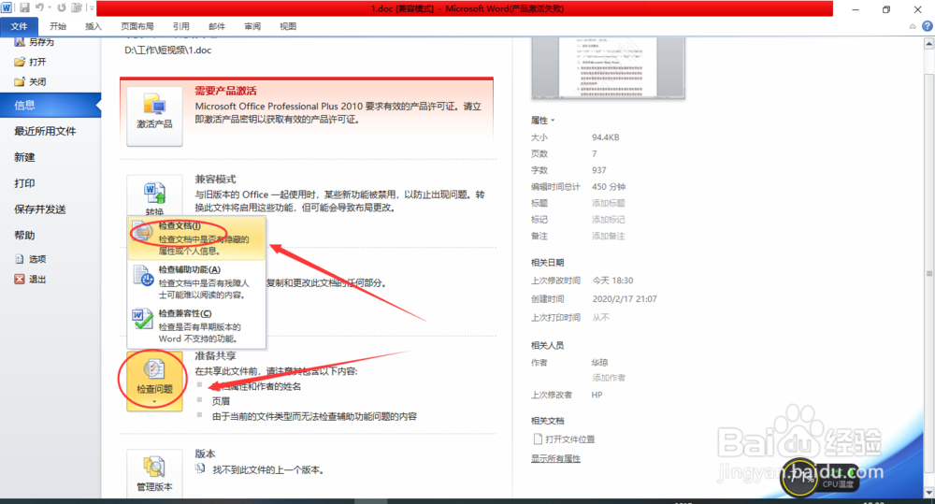Image resolution: width=935 pixels, height=504 pixels.
Task: Click the file path D:\工作\短视频\1.doc
Action: 168,50
